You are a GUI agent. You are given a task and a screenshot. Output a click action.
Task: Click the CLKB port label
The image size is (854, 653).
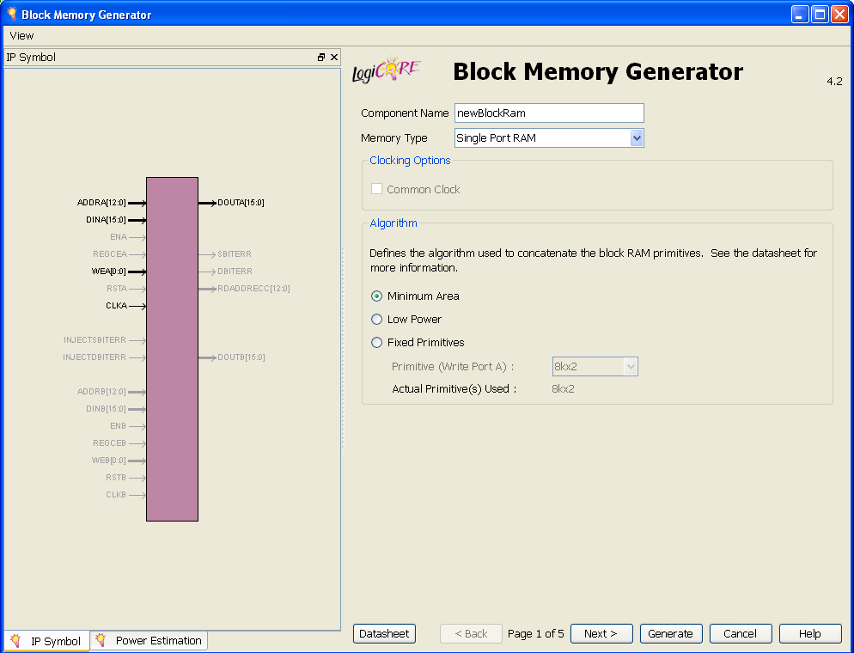tap(116, 495)
